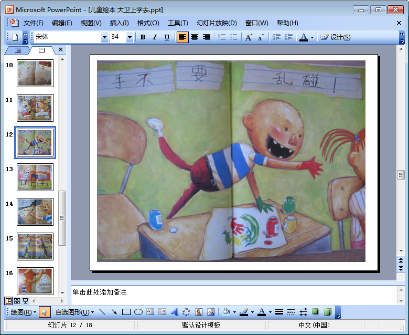Select slide 15 thumbnail
The width and height of the screenshot is (409, 335).
pyautogui.click(x=35, y=246)
